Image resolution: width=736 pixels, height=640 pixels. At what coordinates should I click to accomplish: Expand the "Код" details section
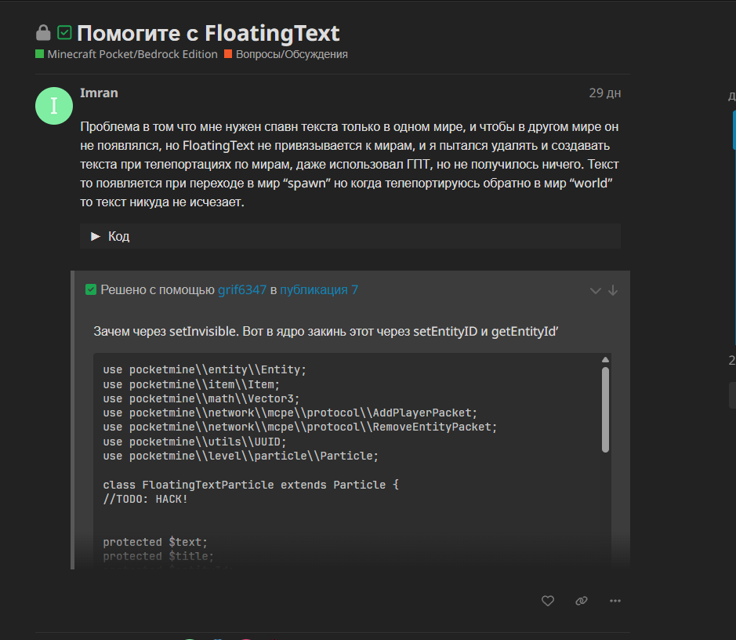(111, 236)
